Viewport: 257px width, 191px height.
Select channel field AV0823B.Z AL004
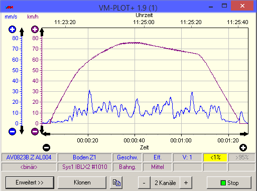tap(29, 157)
